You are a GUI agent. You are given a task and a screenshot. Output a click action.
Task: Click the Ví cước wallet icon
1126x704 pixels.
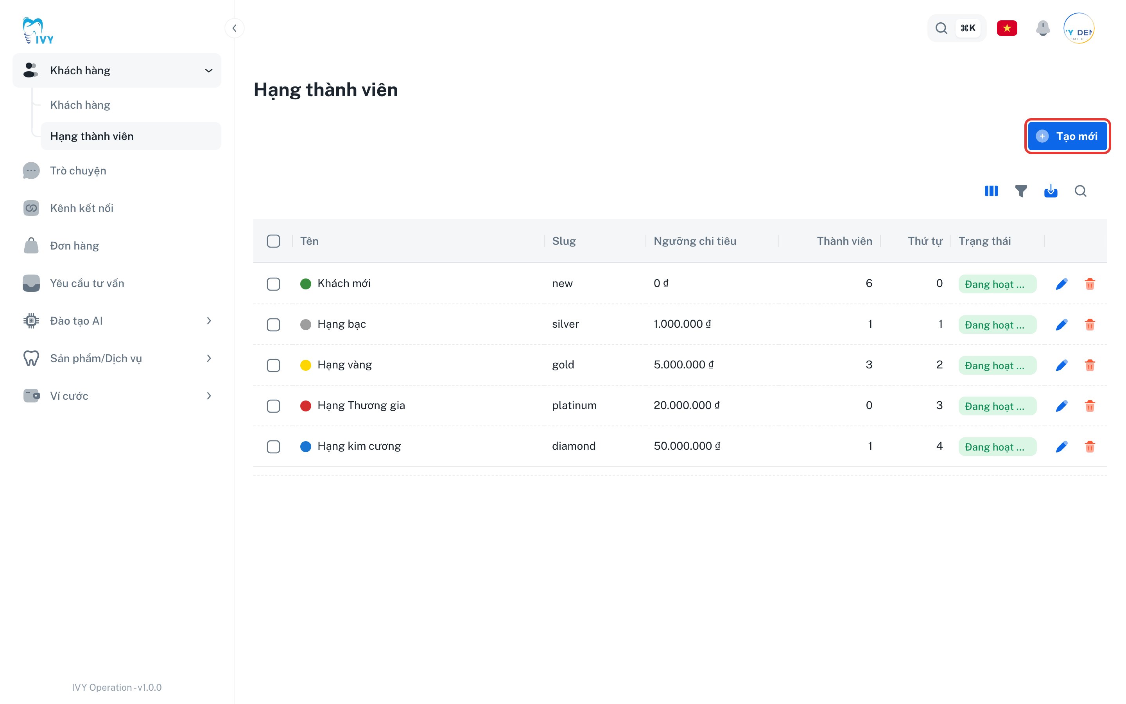pyautogui.click(x=31, y=396)
